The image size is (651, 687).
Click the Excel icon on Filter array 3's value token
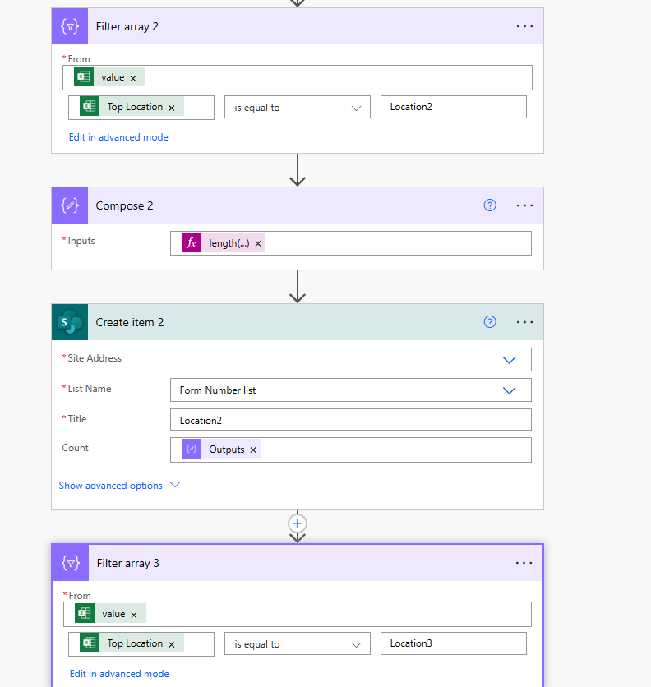tap(83, 612)
